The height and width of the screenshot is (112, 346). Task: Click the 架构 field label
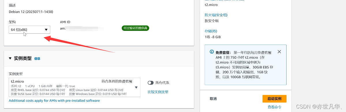12,22
